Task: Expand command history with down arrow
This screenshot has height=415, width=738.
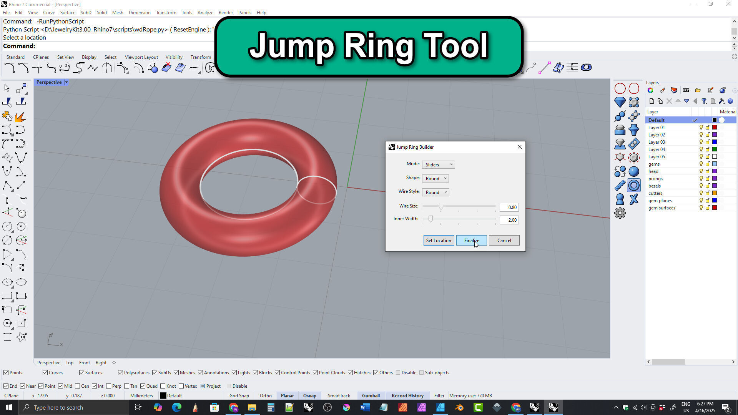Action: 734,38
